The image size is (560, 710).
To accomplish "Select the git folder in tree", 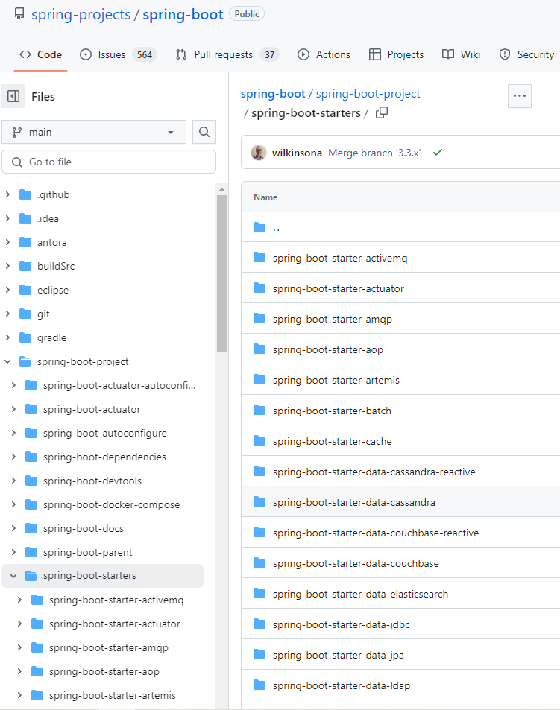I will point(43,314).
